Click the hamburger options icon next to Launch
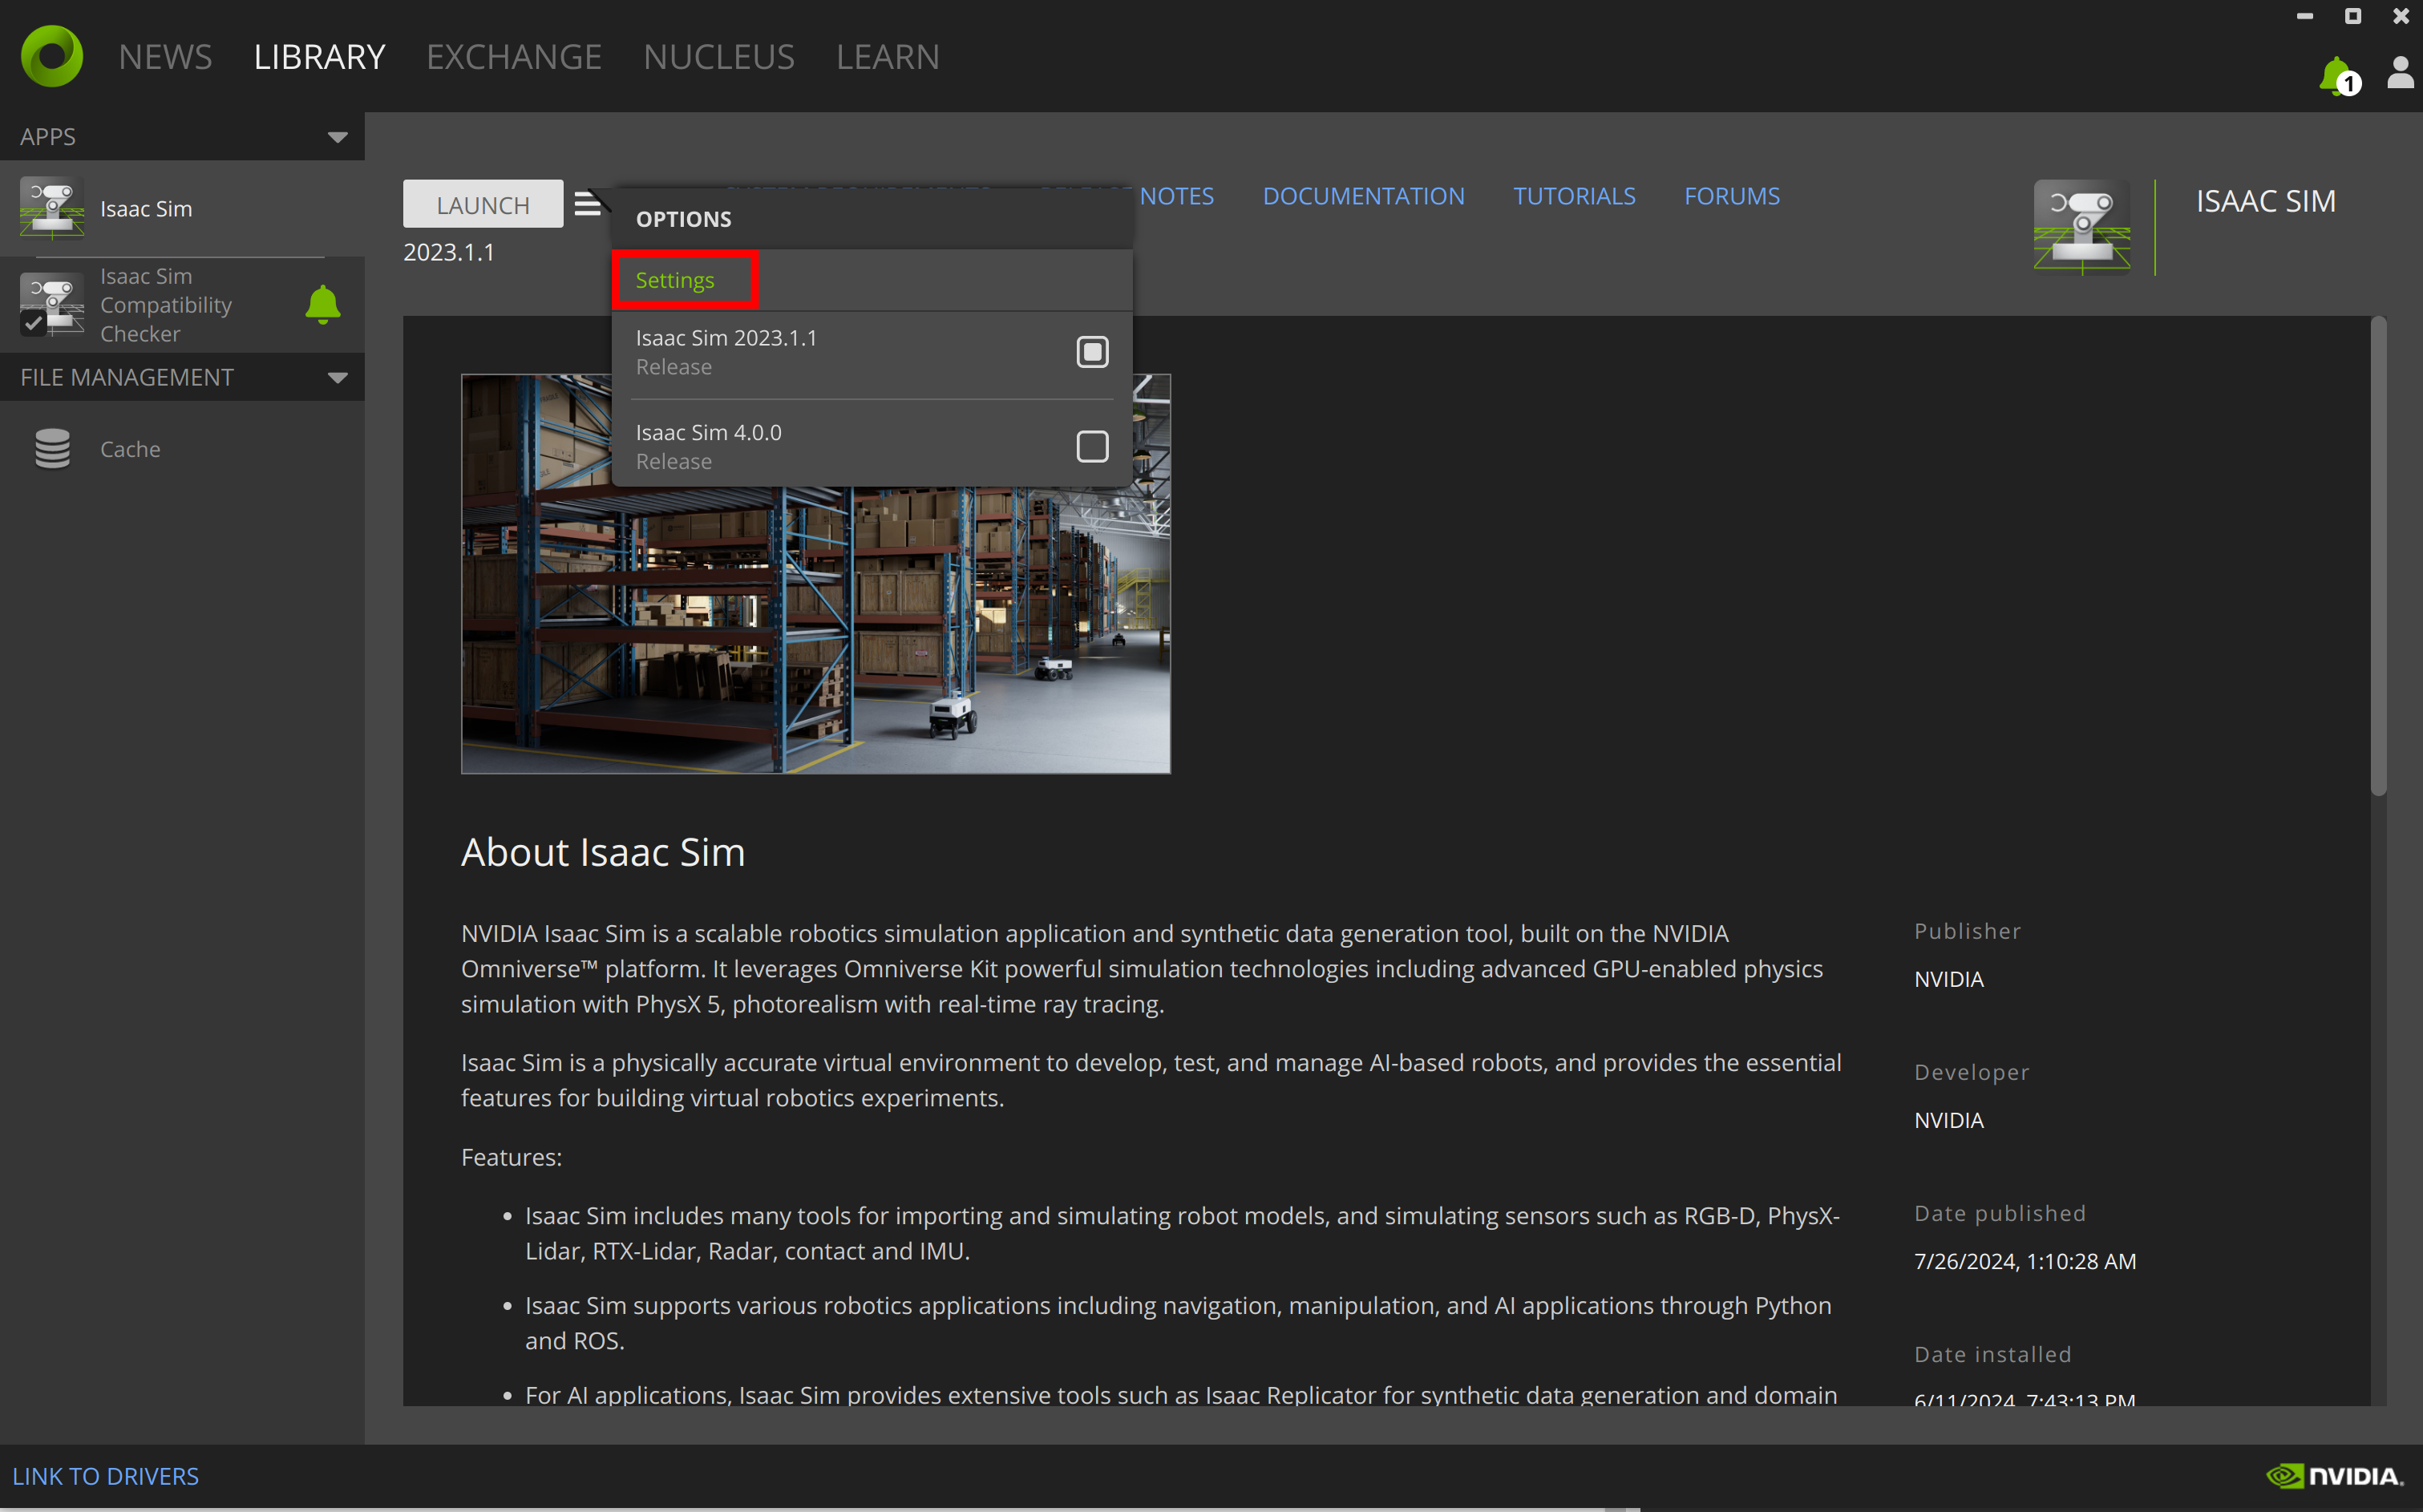The width and height of the screenshot is (2423, 1512). tap(588, 204)
